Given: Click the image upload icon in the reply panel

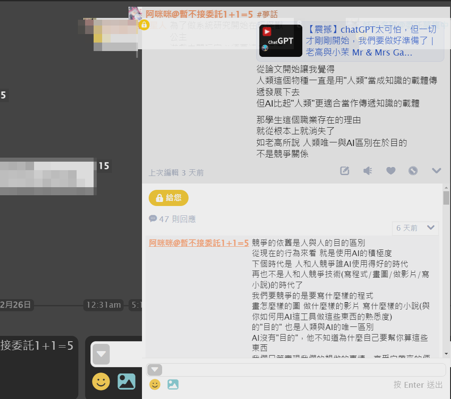Looking at the screenshot, I should click(173, 384).
